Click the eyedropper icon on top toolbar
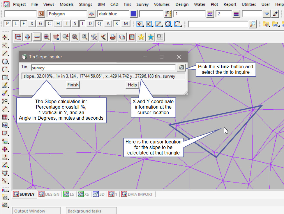 [x=275, y=14]
